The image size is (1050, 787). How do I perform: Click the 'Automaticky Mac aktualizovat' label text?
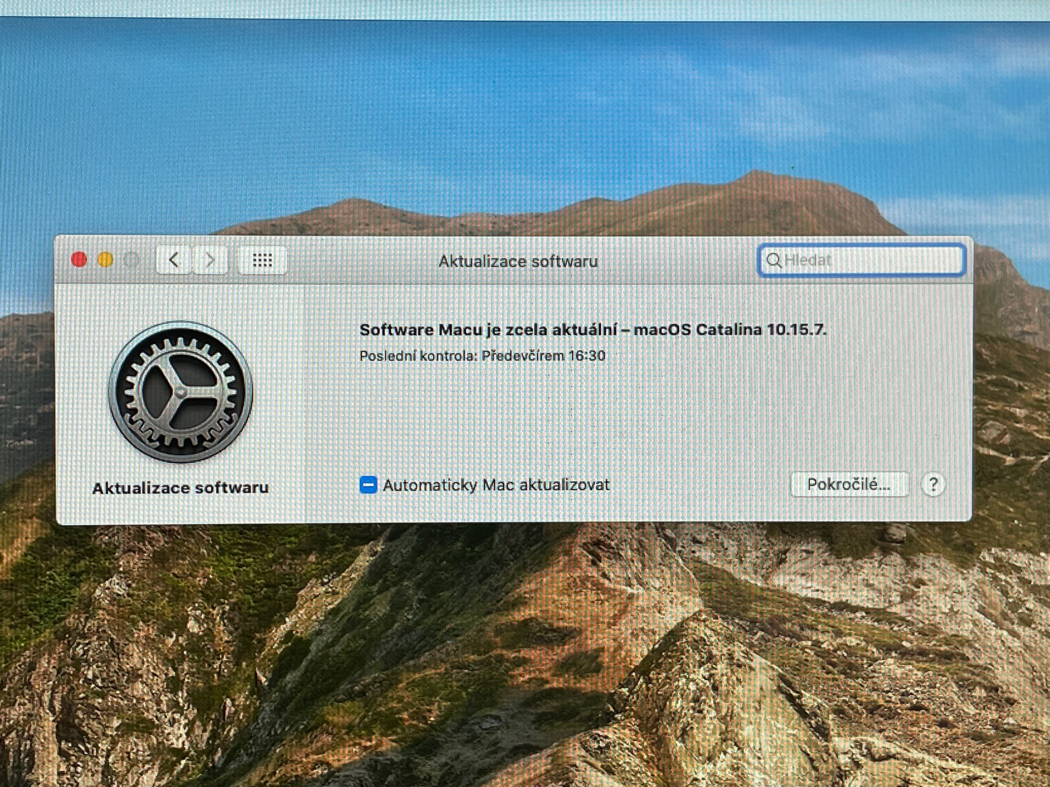tap(496, 485)
